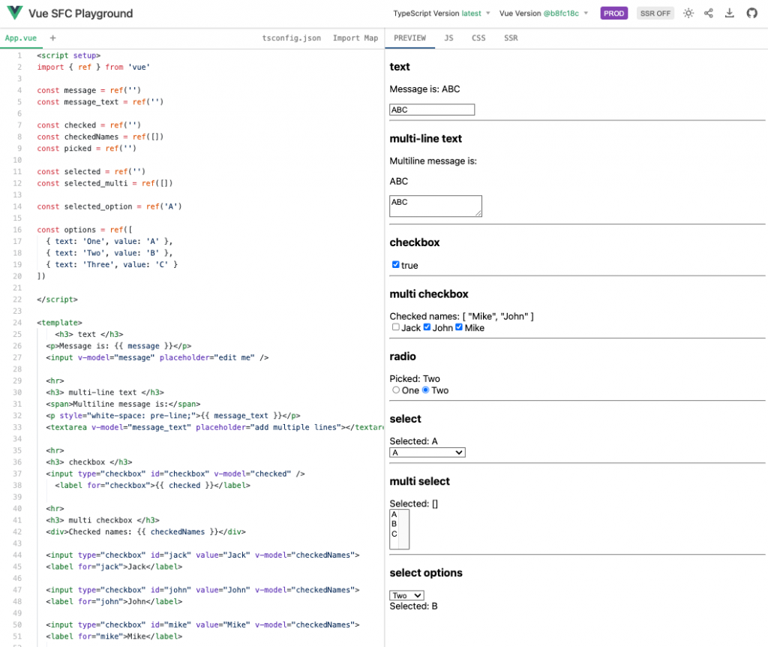Click the closing script tag on line 22
The image size is (768, 647).
57,299
